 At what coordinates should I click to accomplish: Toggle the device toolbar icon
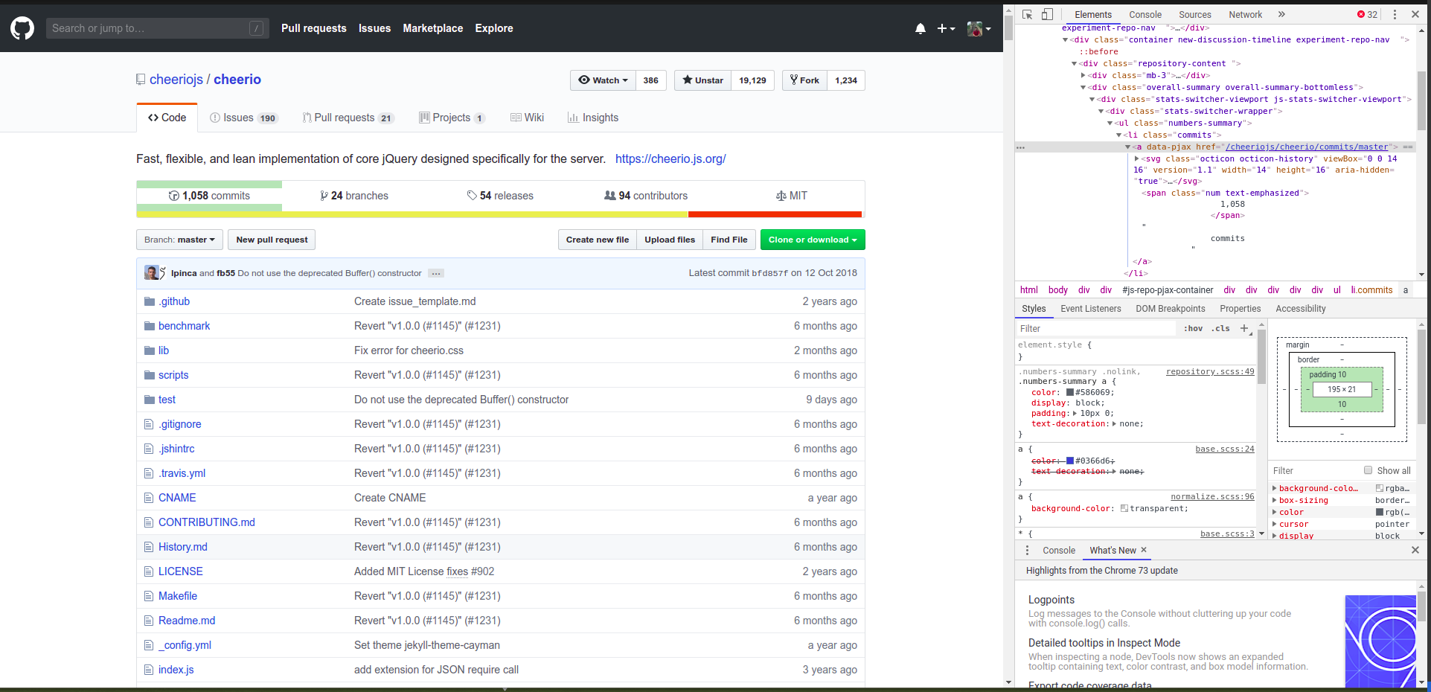[1047, 14]
